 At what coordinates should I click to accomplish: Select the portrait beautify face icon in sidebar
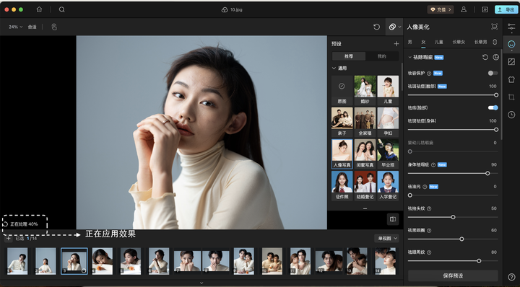(511, 44)
